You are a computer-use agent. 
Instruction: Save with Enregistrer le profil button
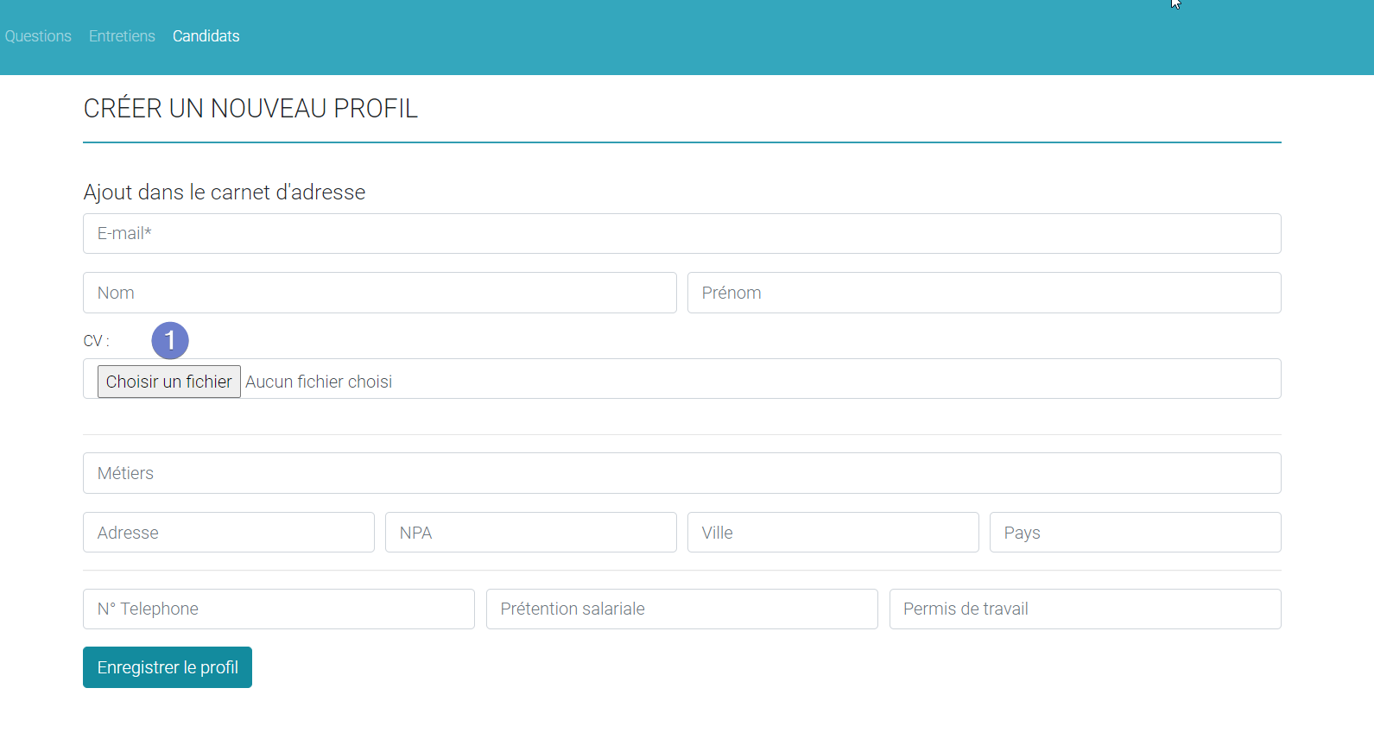coord(168,667)
